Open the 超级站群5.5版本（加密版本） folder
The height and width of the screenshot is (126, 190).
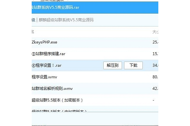(x=57, y=100)
